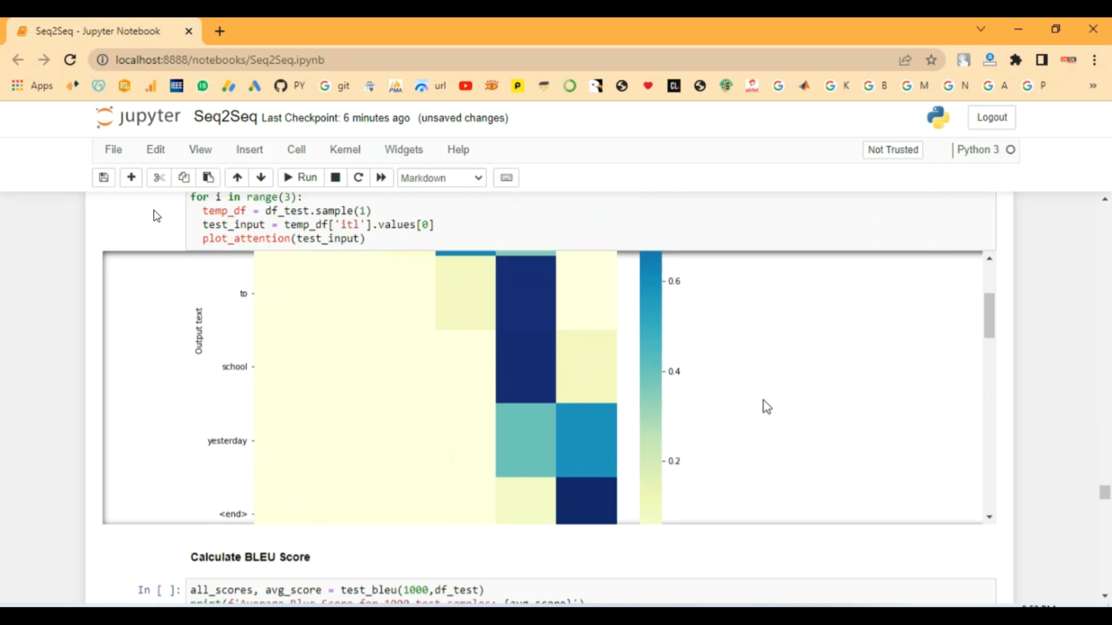Click the Jupyter logo to go home

point(138,117)
